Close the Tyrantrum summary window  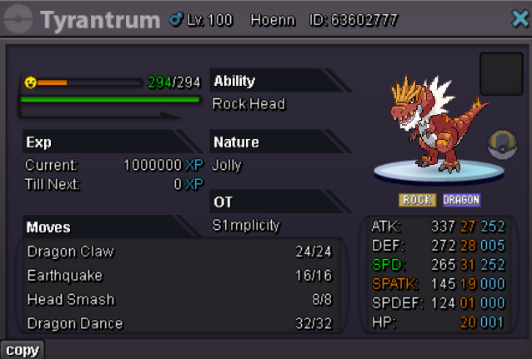(520, 18)
